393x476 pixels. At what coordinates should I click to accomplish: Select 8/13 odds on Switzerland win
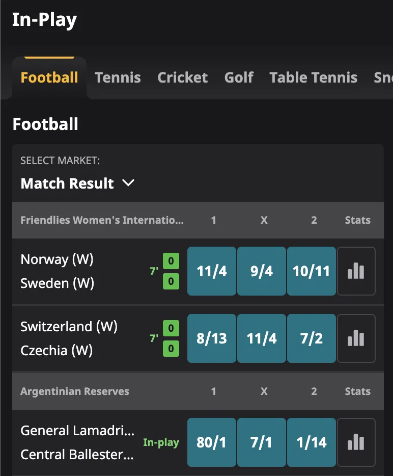(x=211, y=338)
